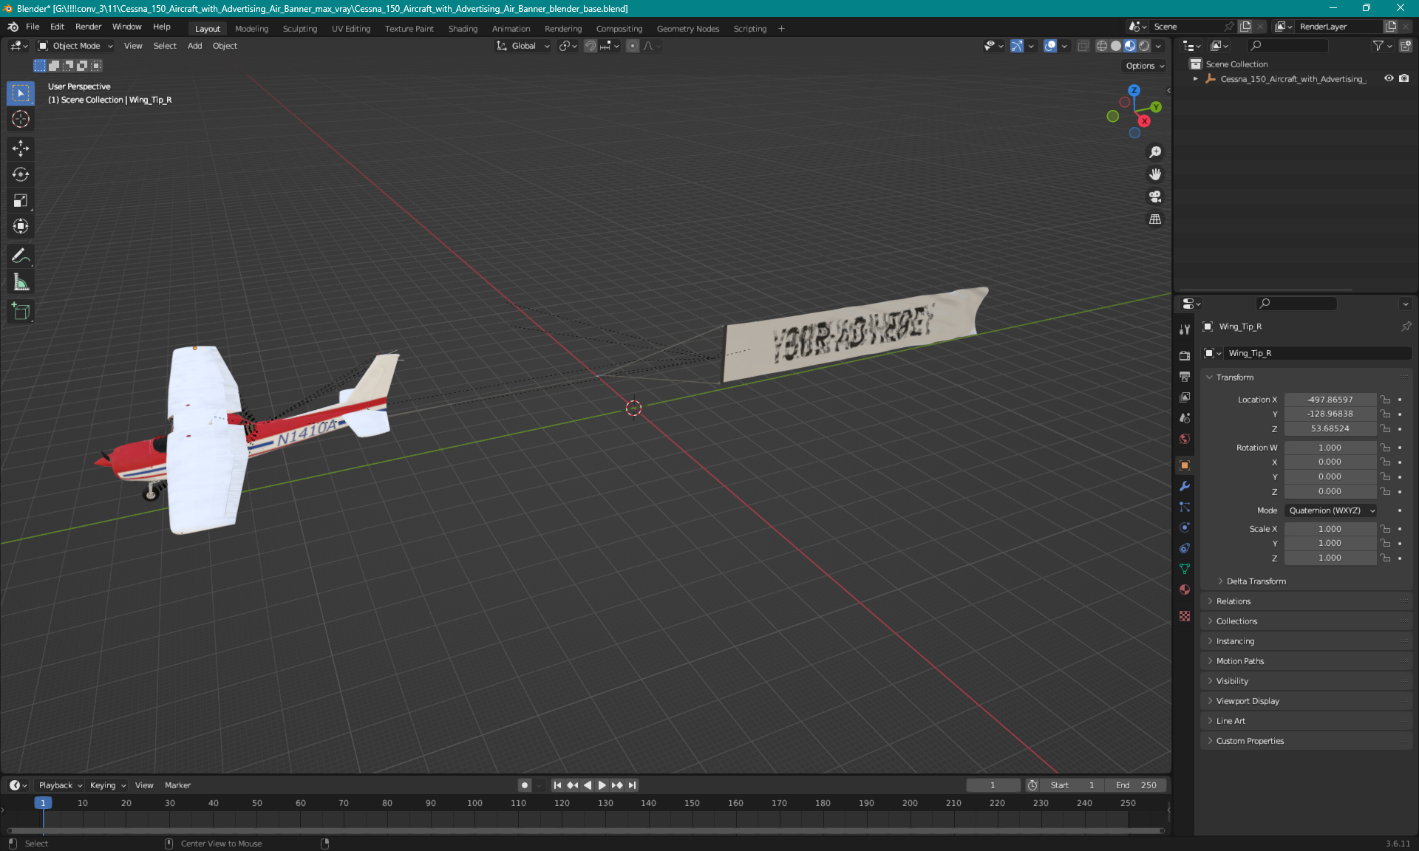Open the Particles properties tab
This screenshot has width=1419, height=851.
1185,507
